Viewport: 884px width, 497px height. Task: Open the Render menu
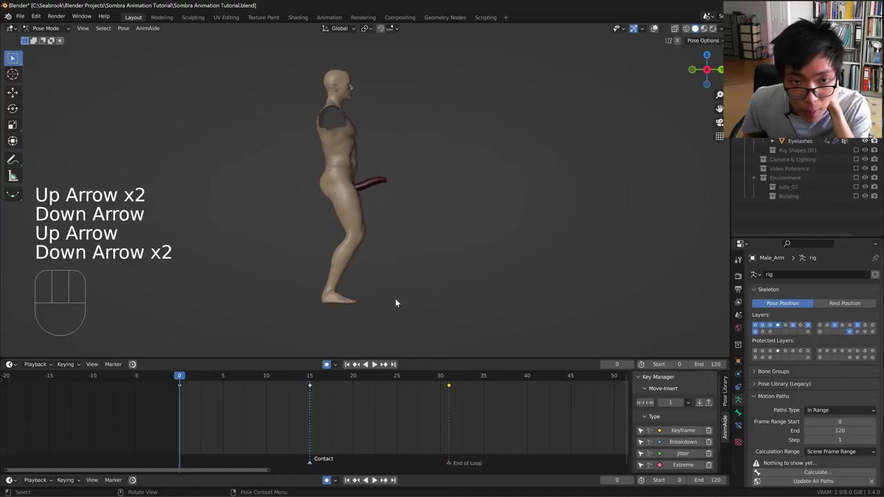[x=56, y=17]
